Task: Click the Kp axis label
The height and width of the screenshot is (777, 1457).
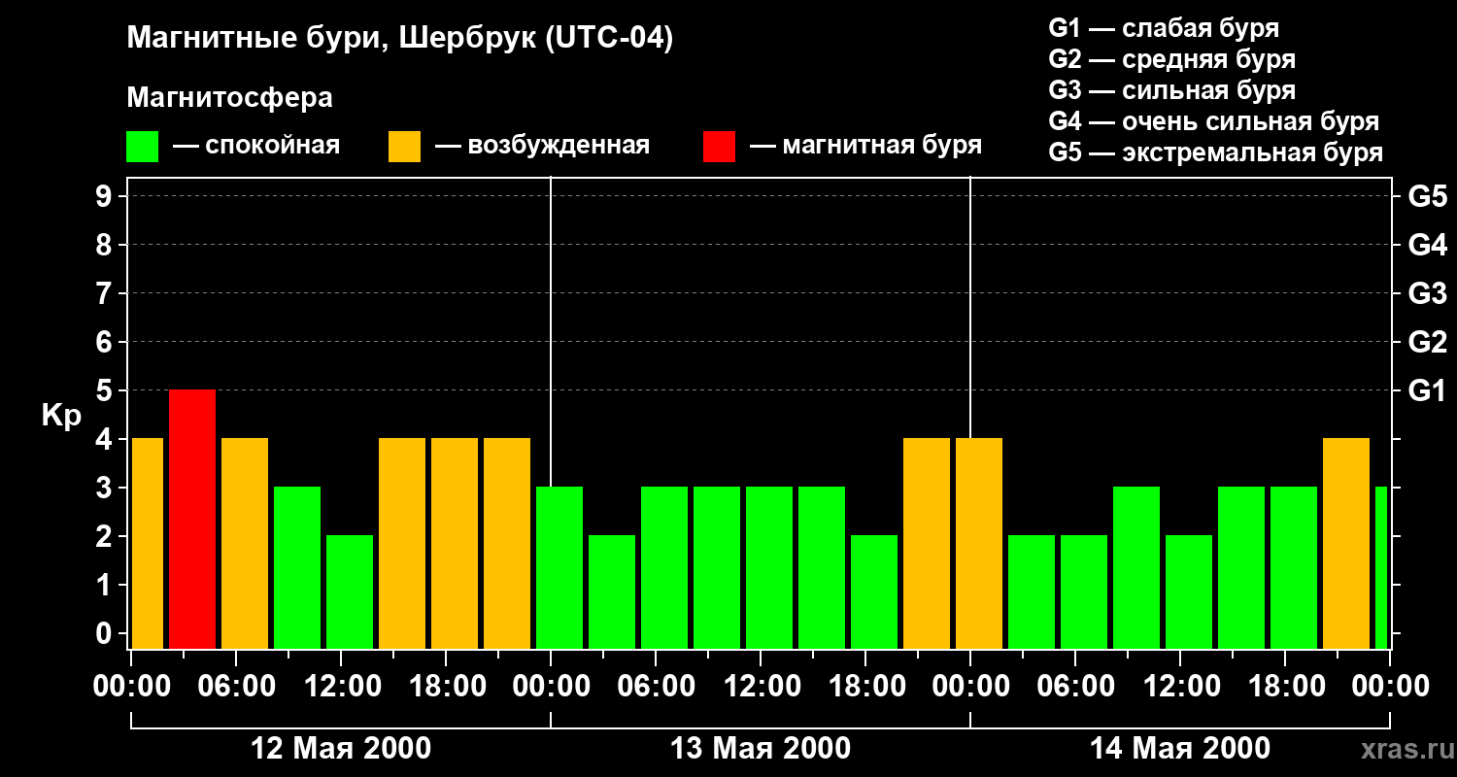Action: click(x=61, y=415)
